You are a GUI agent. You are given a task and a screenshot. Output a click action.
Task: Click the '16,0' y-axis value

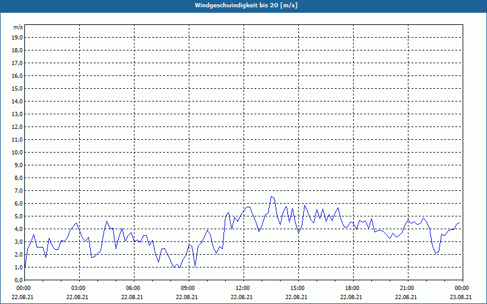click(18, 75)
